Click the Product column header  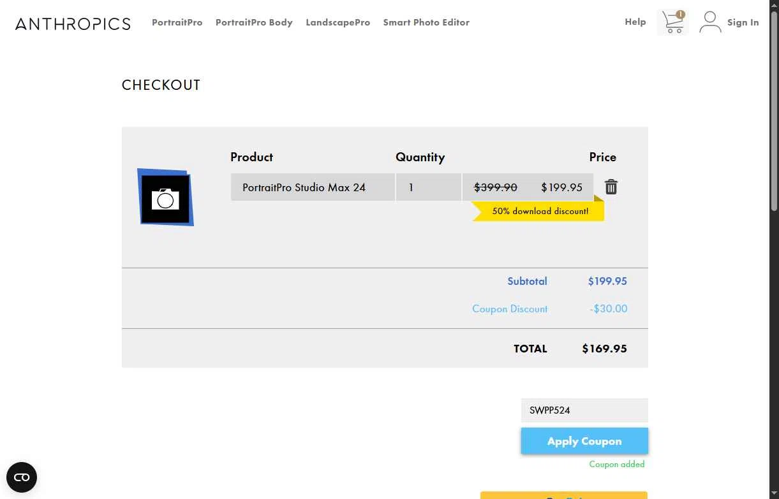pos(251,157)
